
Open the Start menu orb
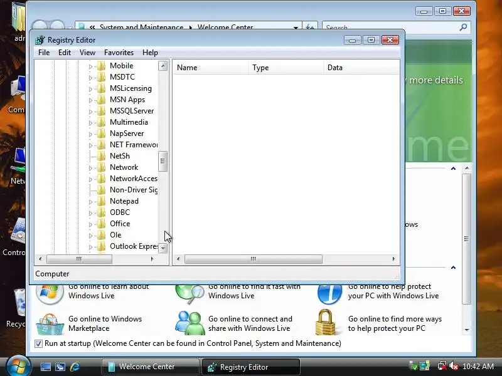point(18,367)
